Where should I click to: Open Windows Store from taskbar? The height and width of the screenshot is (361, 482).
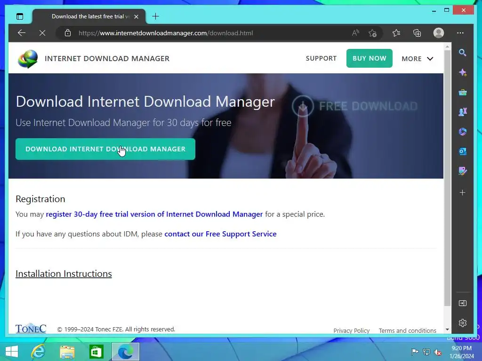96,352
